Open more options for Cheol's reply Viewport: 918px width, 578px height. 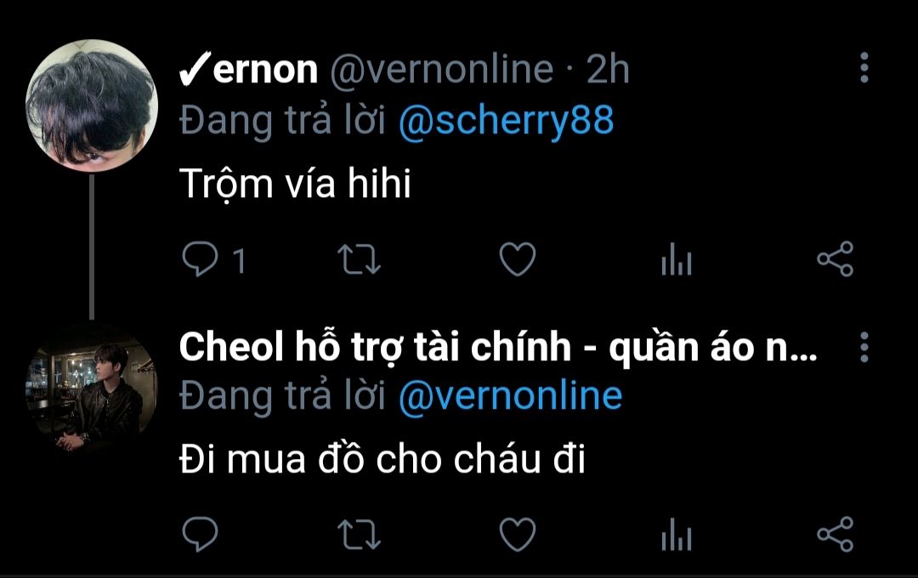864,348
